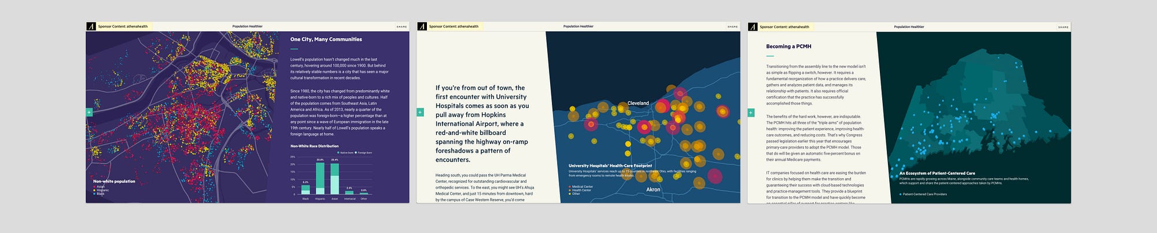
Task: Select the Hispanic bar in the chart
Action: click(x=320, y=178)
